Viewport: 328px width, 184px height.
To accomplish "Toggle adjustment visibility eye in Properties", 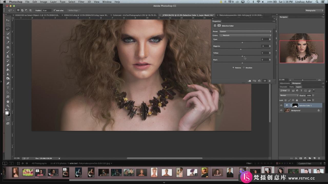I will click(265, 81).
